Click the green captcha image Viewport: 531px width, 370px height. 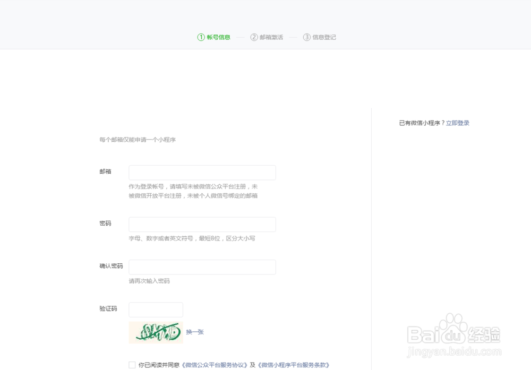coord(156,332)
